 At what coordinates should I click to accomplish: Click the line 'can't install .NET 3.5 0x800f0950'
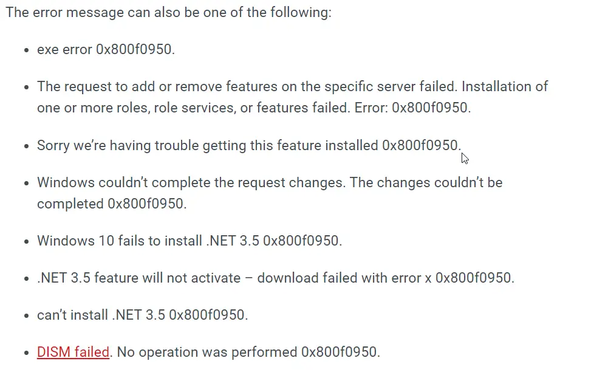click(143, 315)
